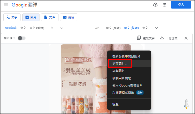This screenshot has width=195, height=114.
Task: Click the Google 翻譯 logo
Action: pos(24,5)
